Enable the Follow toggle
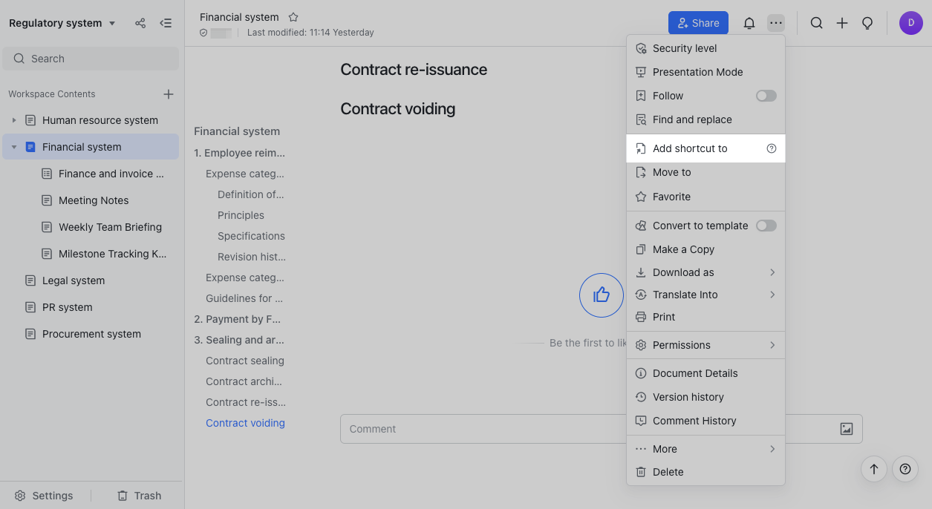Screen dimensions: 932x509 coord(766,96)
